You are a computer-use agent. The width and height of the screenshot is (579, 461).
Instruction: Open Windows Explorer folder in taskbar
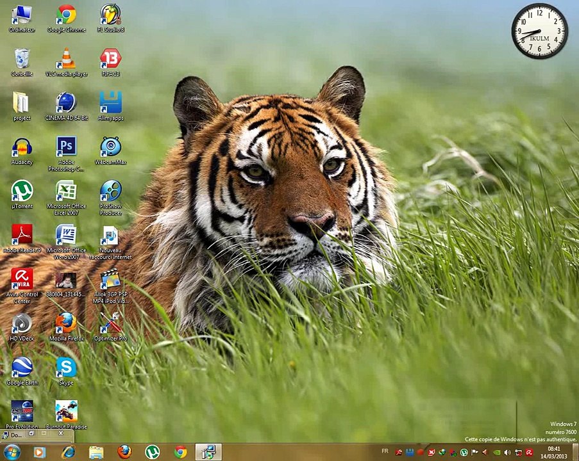[x=96, y=452]
